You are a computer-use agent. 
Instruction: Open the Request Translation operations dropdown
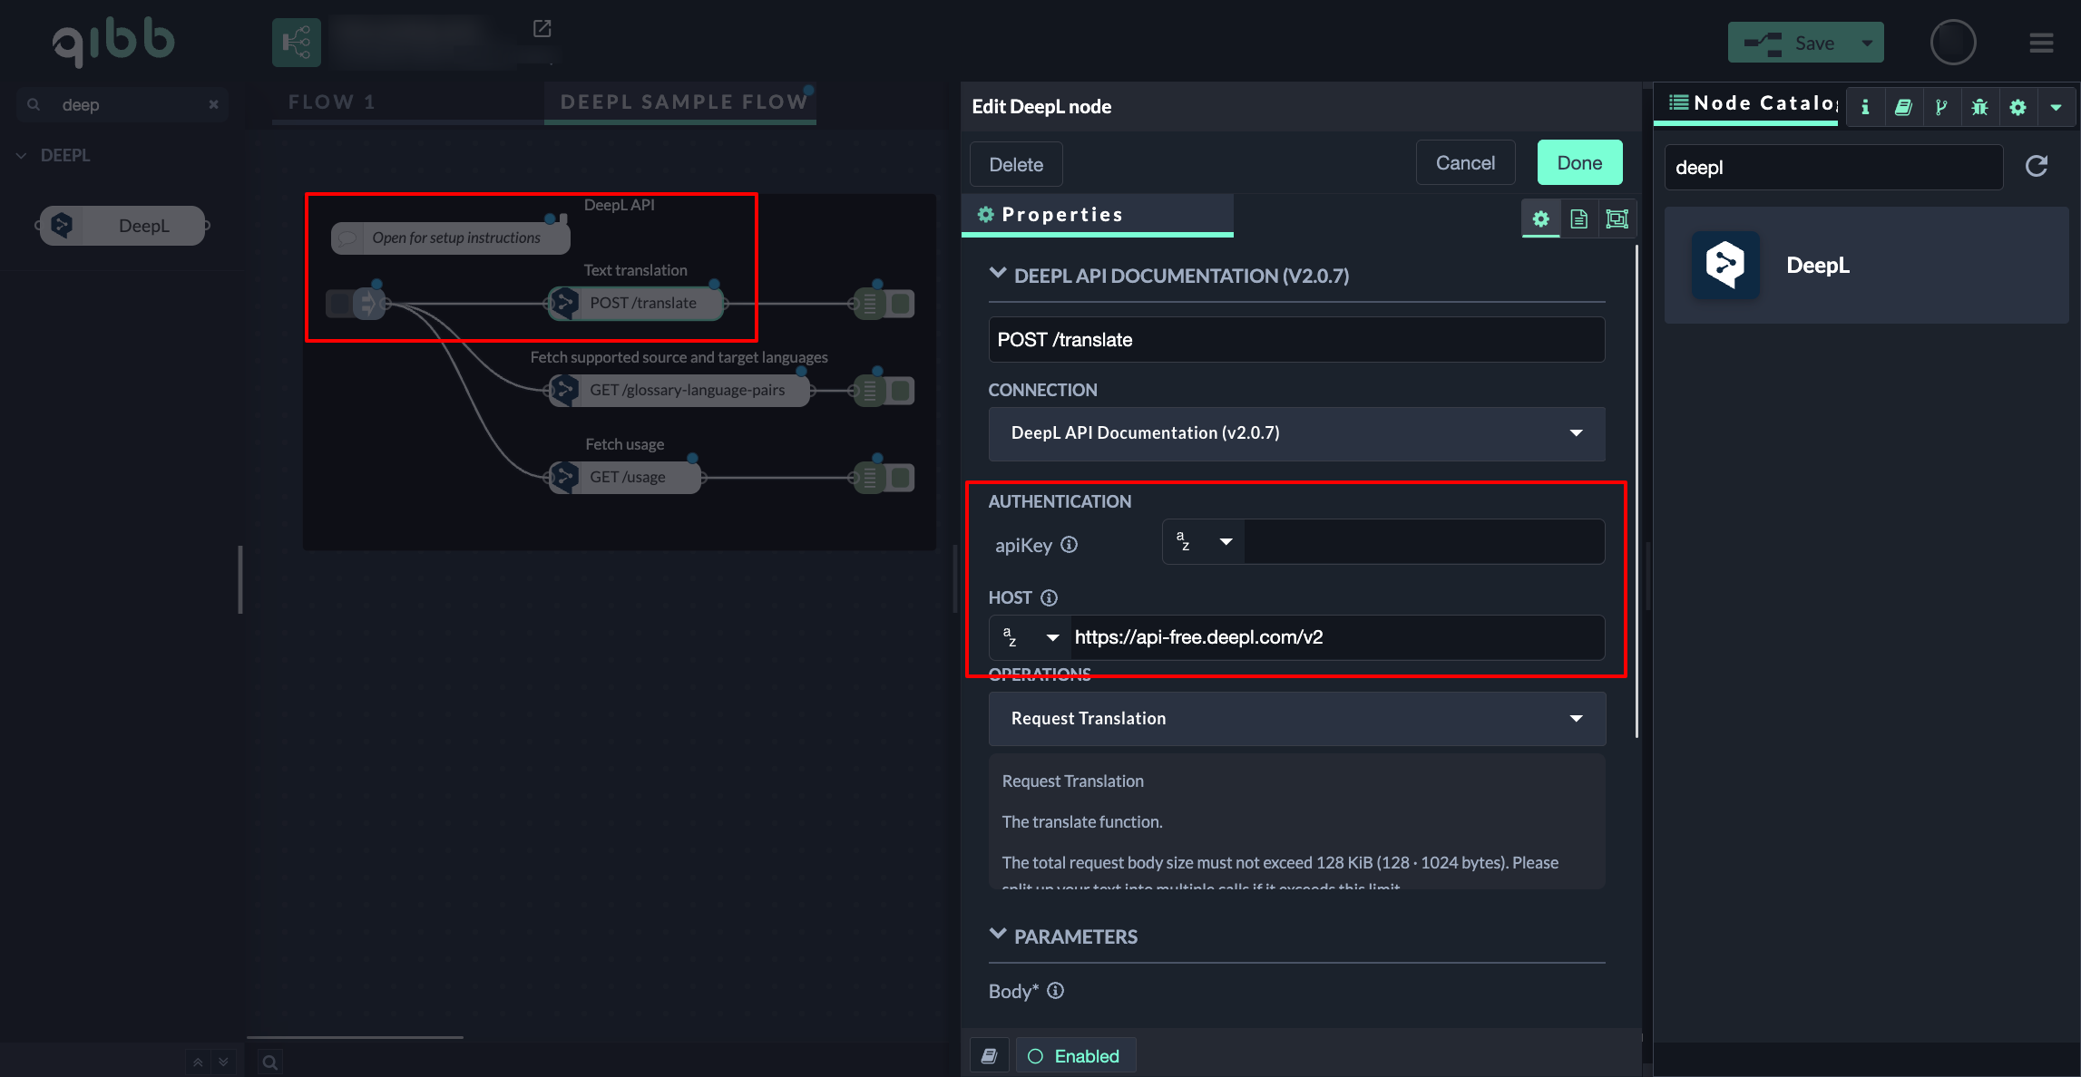coord(1296,719)
